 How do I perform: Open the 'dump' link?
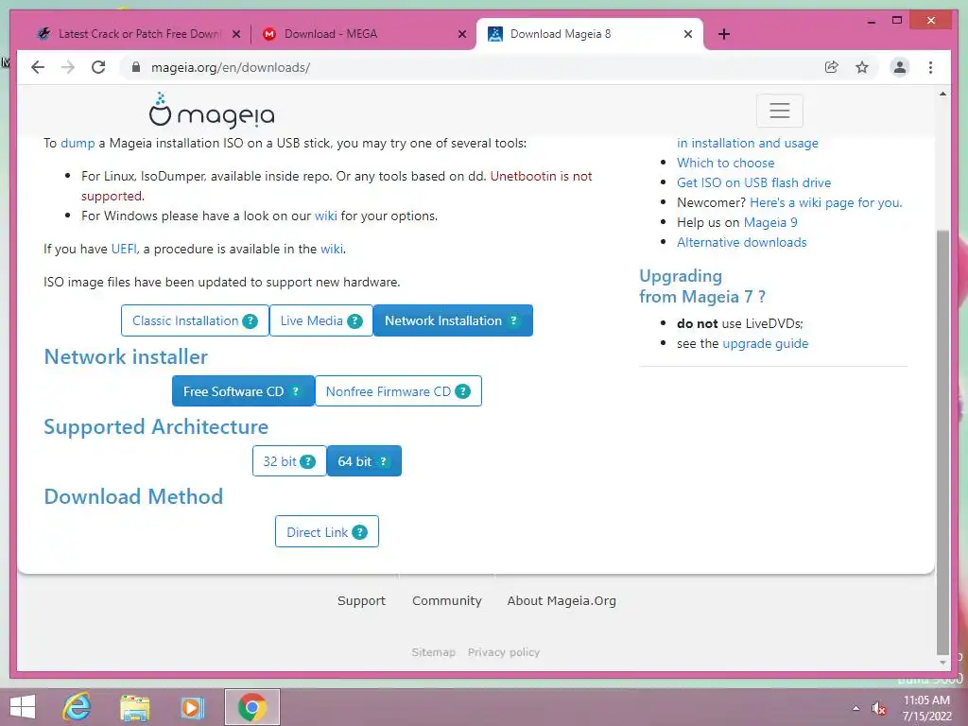[78, 144]
